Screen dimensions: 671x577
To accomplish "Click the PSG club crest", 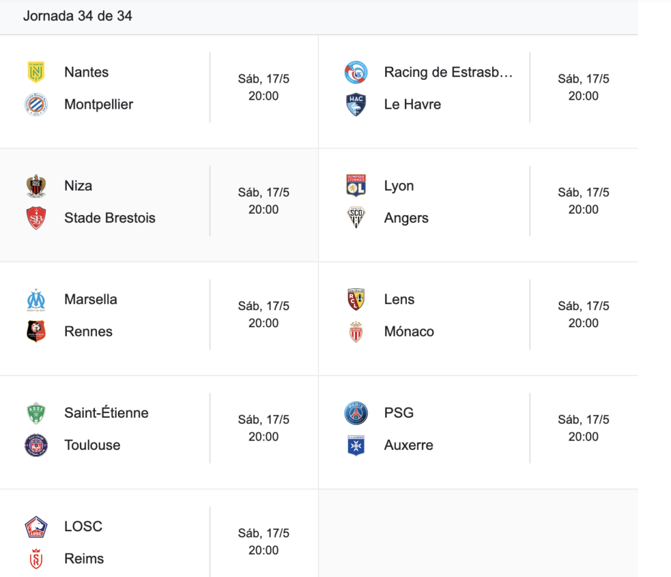I will click(356, 413).
